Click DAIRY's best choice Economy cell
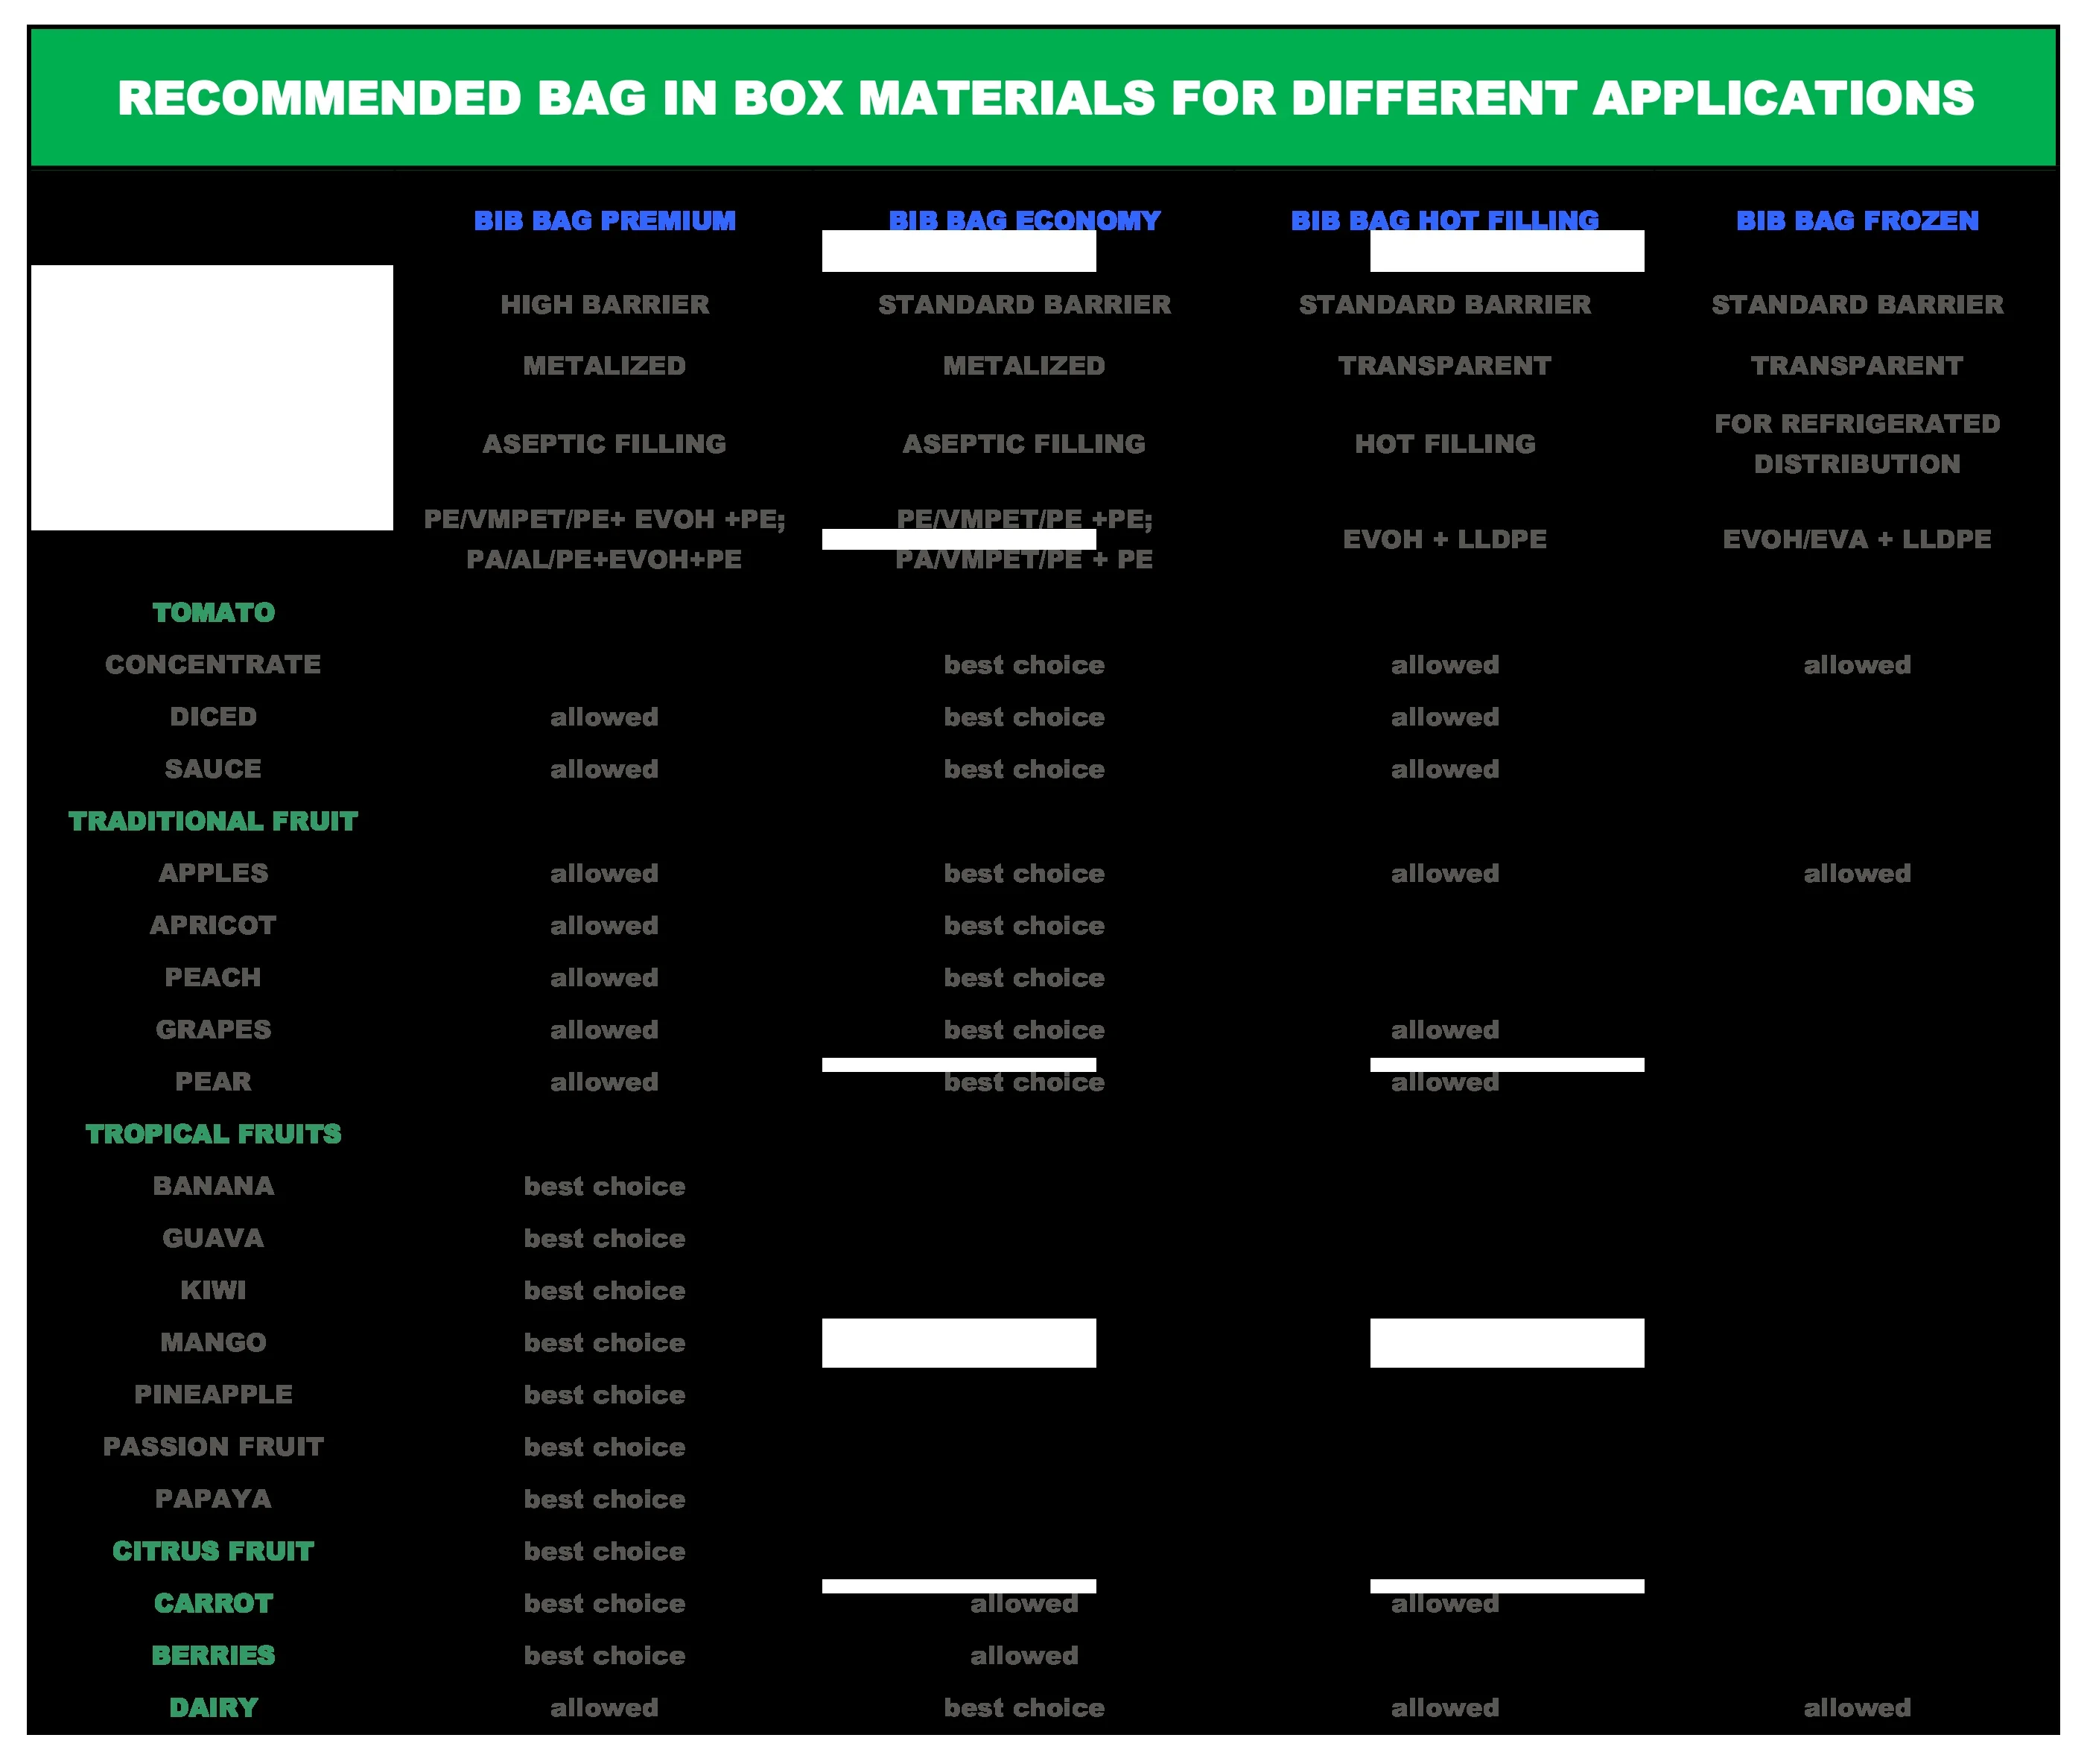2087x1764 pixels. 1024,1707
